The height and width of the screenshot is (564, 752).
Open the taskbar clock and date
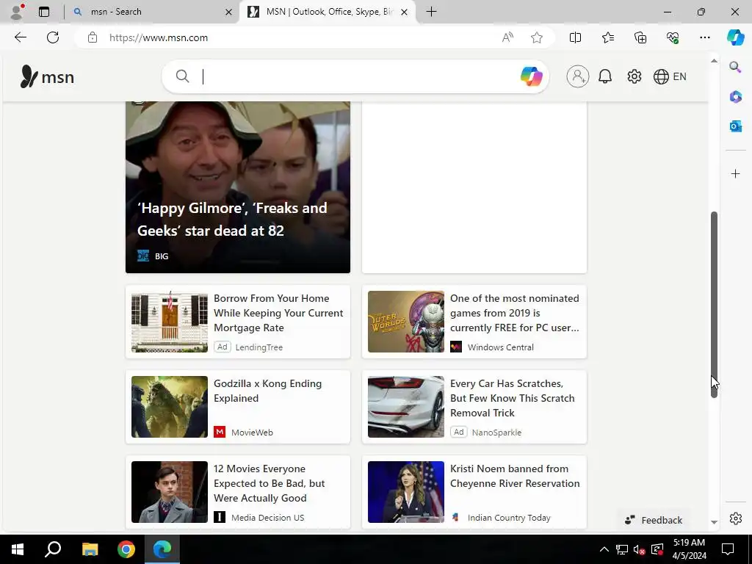(689, 549)
